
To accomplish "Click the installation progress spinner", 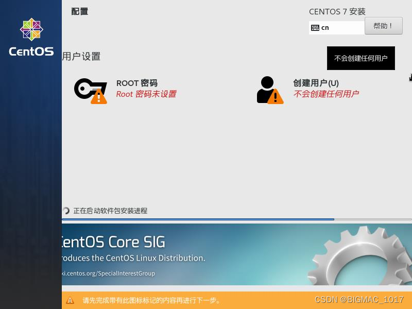I will [66, 211].
